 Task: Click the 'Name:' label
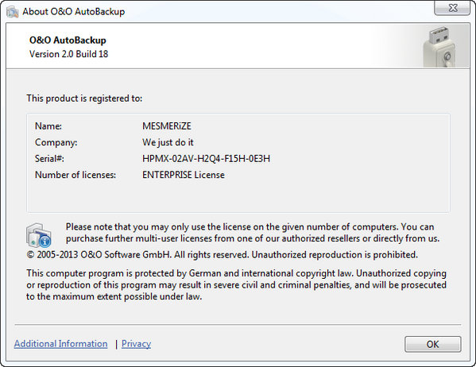(48, 126)
